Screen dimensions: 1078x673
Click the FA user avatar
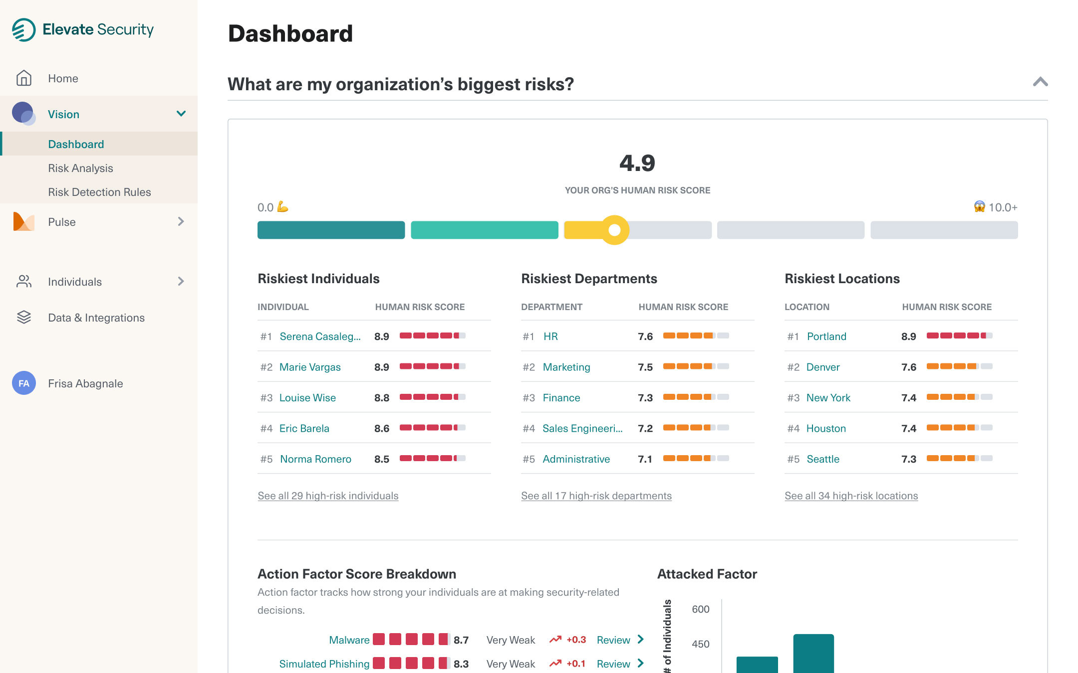(24, 383)
